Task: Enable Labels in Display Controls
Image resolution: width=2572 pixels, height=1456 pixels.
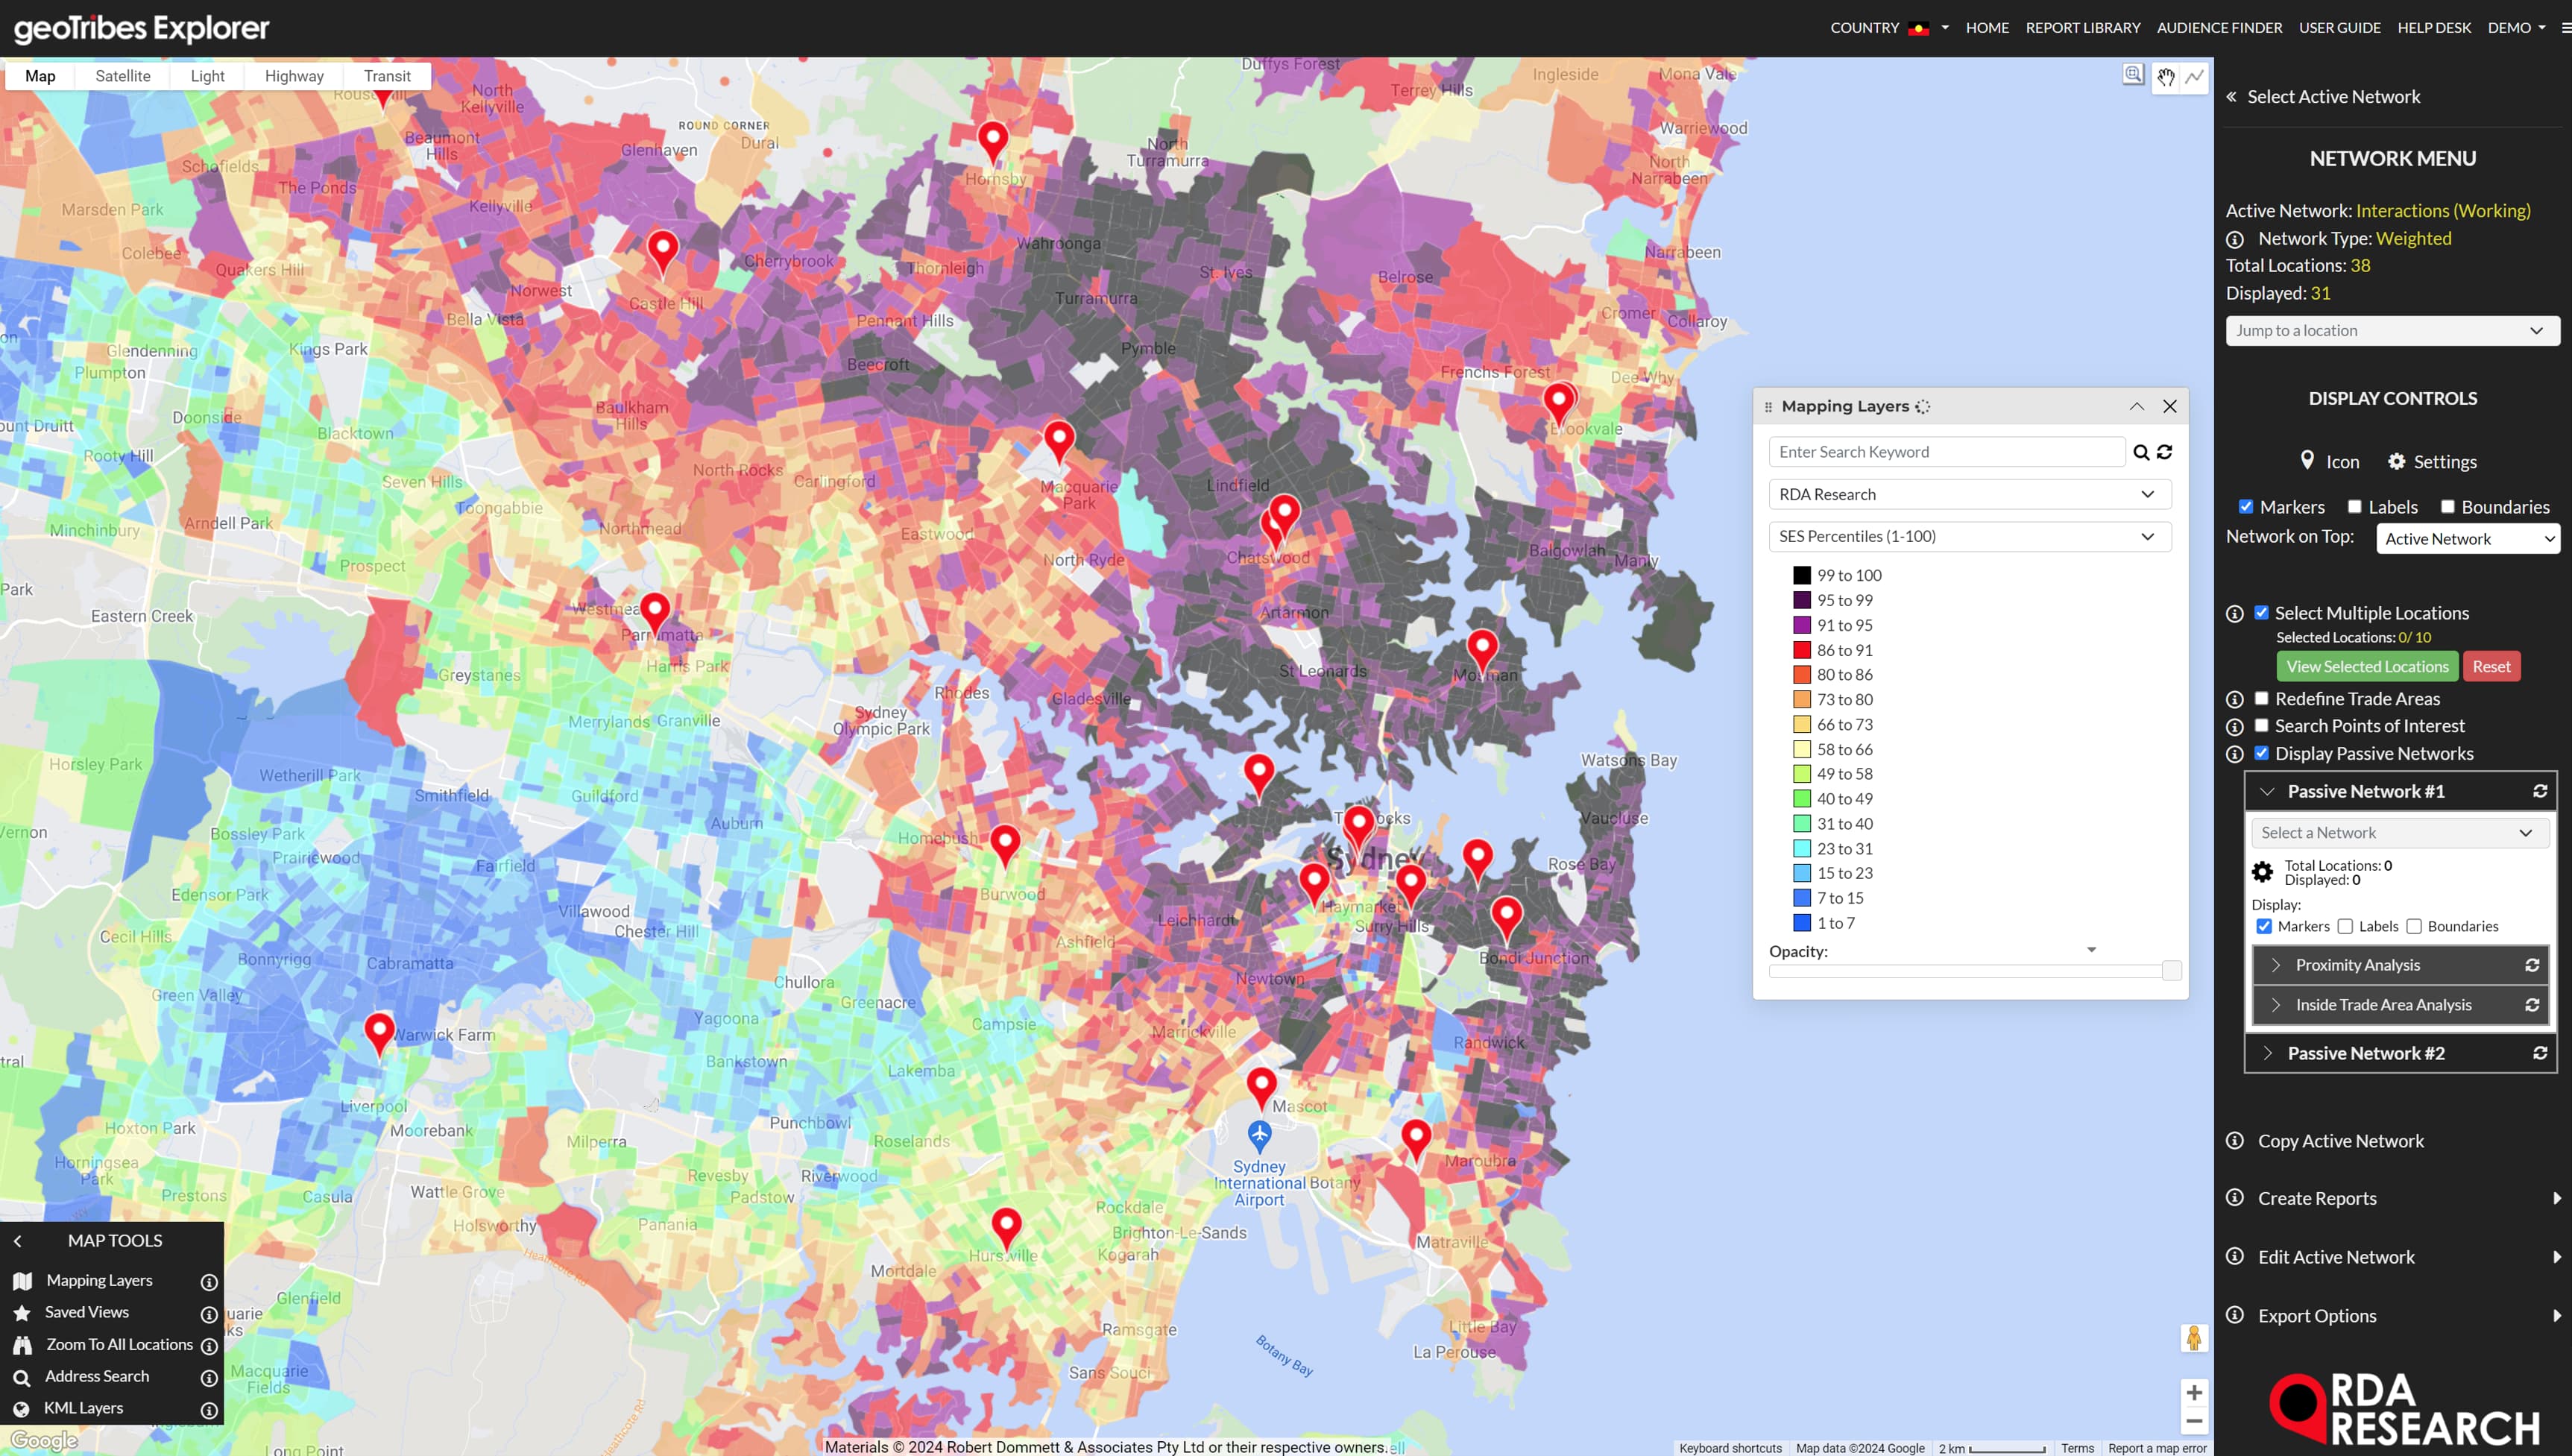Action: [2355, 506]
